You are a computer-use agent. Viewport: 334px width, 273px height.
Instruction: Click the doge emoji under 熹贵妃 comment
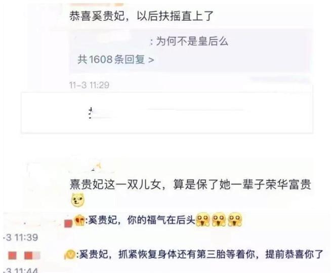click(x=78, y=200)
